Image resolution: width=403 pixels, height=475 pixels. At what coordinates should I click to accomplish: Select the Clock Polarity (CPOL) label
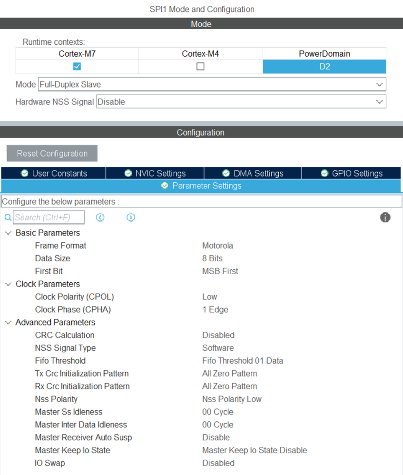(75, 297)
